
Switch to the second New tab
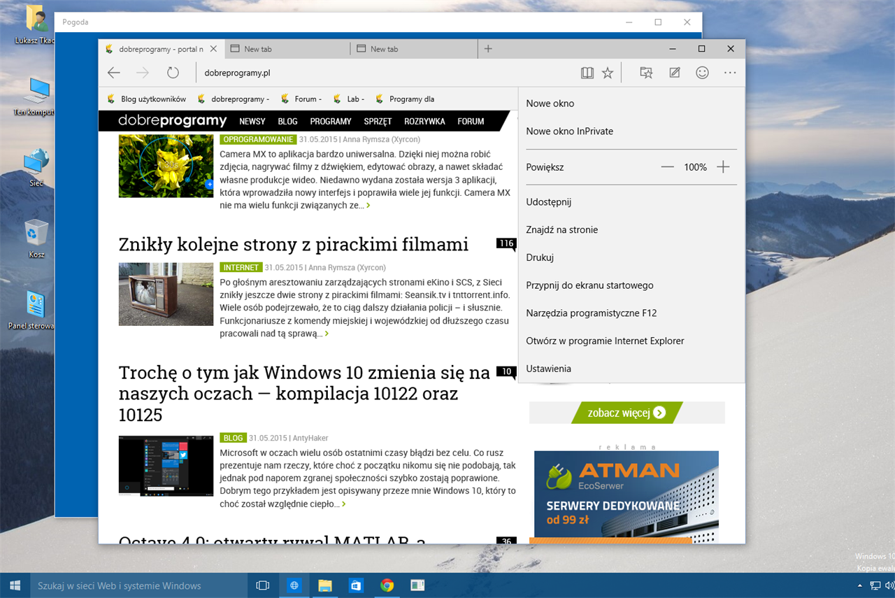pyautogui.click(x=413, y=49)
